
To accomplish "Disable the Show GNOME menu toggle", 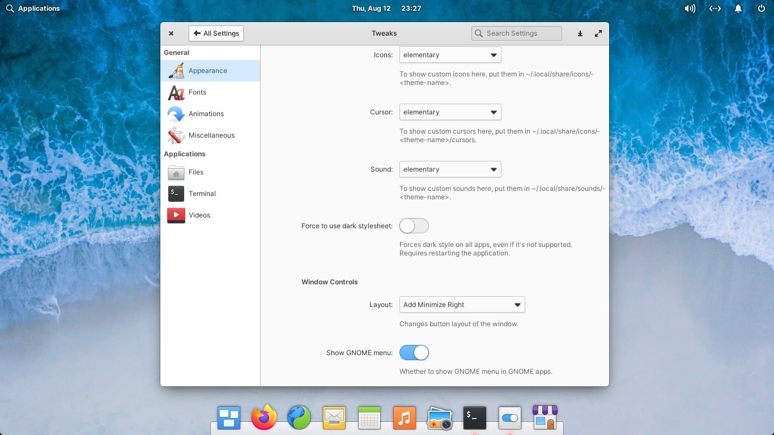I will [x=414, y=352].
